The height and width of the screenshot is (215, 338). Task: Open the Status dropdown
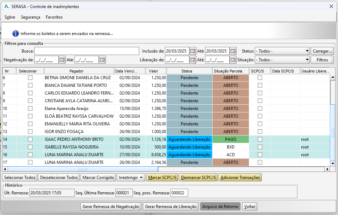click(282, 51)
